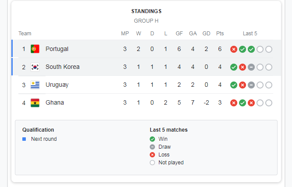Screen dimensions: 292x187
Task: Click the Uruguay flag icon
Action: tap(35, 85)
